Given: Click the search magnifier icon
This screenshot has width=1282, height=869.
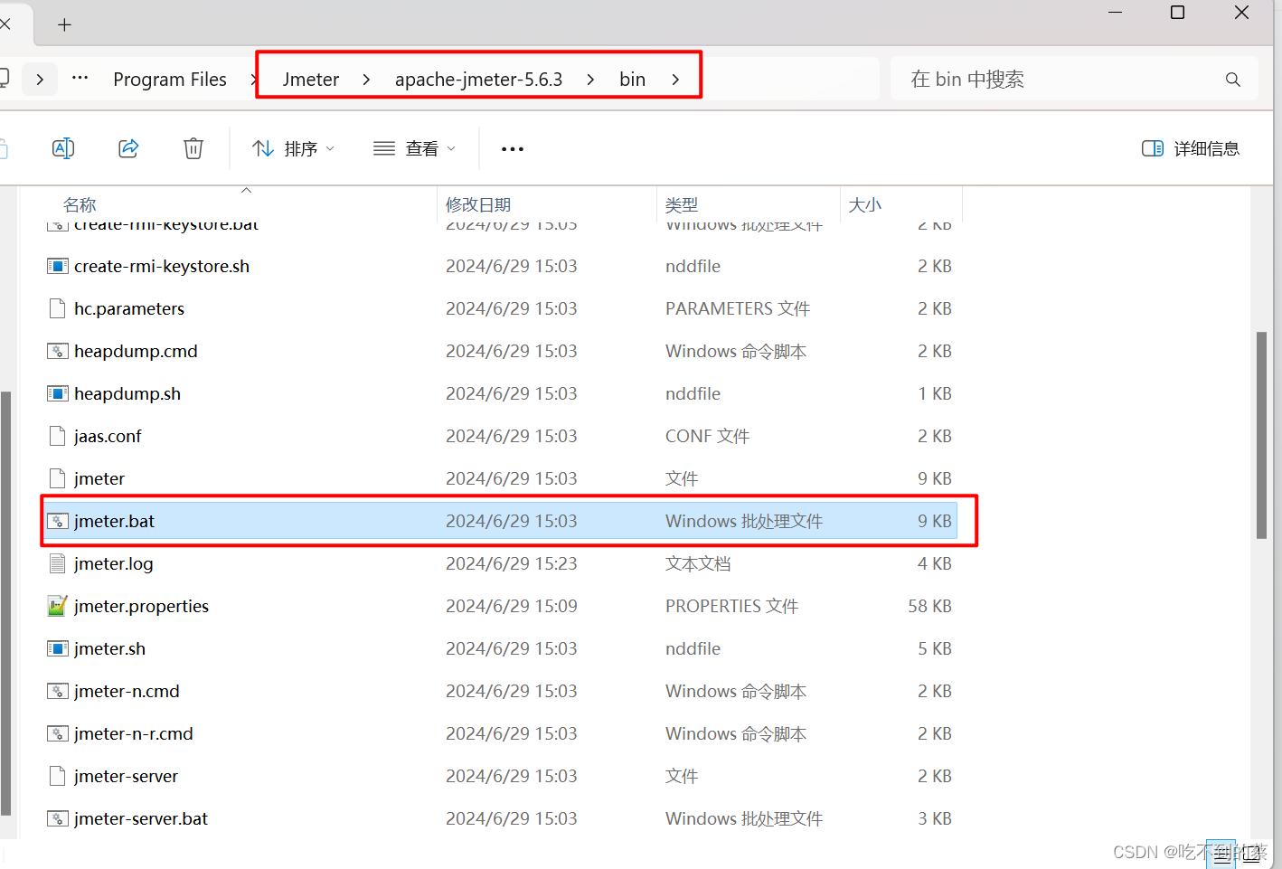Looking at the screenshot, I should [1233, 80].
